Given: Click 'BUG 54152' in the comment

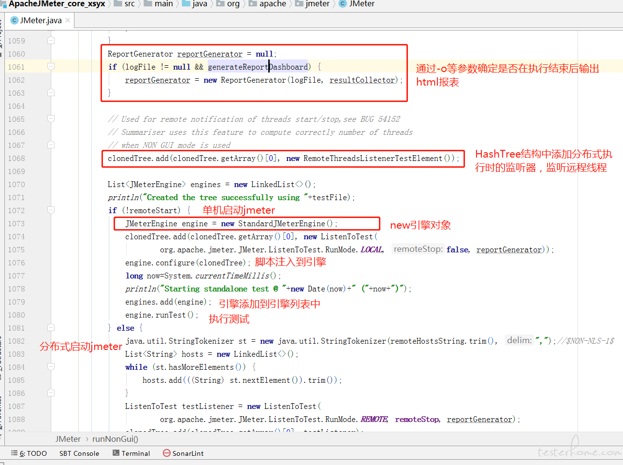Looking at the screenshot, I should [x=380, y=119].
